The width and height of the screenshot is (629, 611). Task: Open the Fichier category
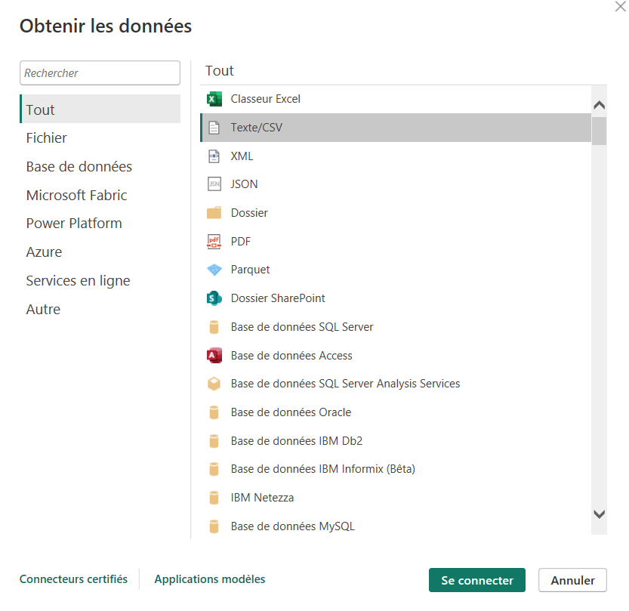coord(47,138)
